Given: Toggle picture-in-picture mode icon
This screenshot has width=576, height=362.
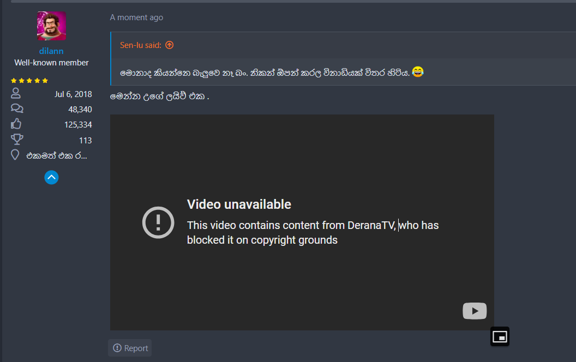Looking at the screenshot, I should [x=500, y=336].
